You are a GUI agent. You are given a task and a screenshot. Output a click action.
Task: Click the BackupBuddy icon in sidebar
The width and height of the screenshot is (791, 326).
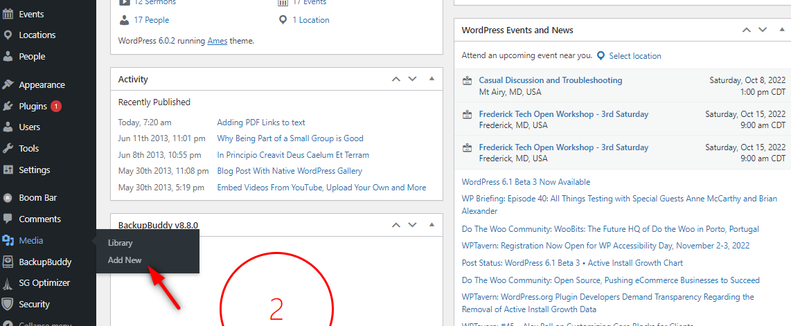(x=8, y=262)
